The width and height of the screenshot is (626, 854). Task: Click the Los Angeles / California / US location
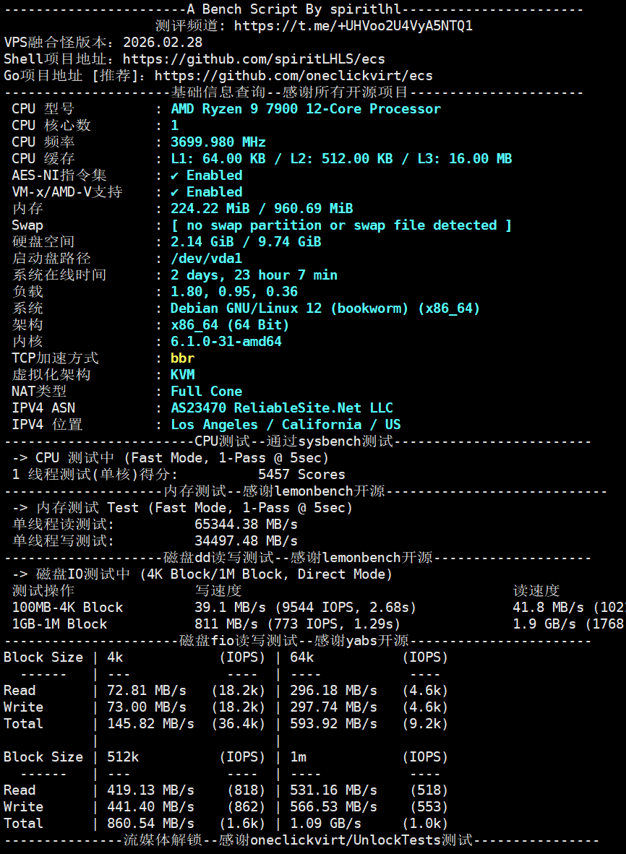coord(286,425)
